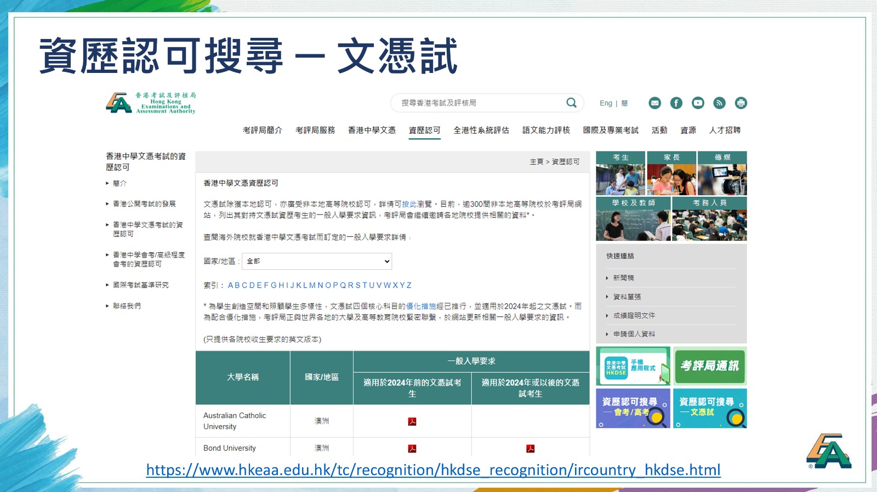Open Bond University 2024-or-later PDF icon

(530, 449)
